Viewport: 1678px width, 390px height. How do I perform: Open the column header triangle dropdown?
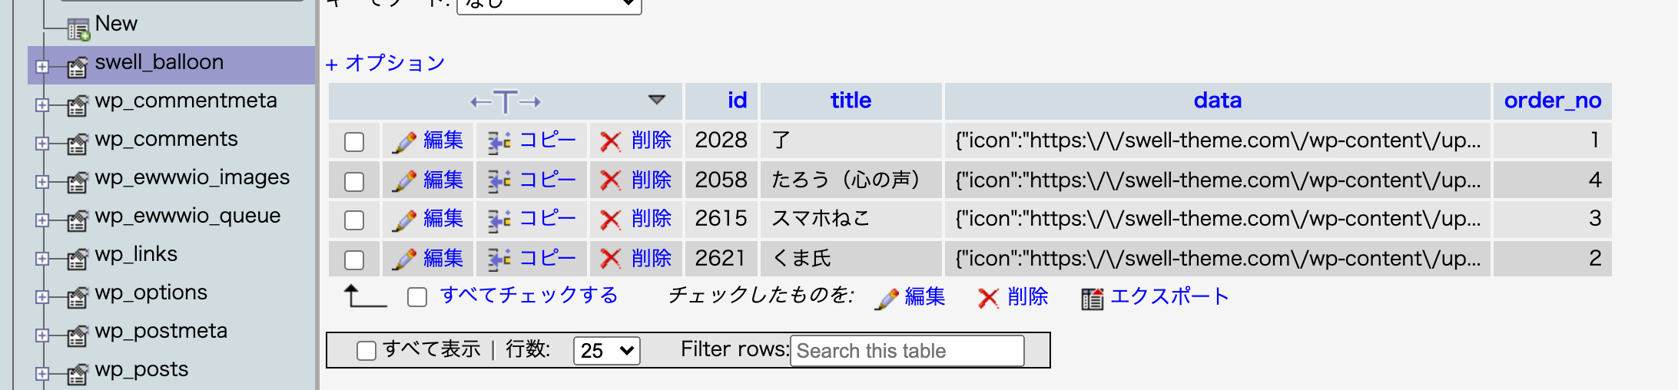[656, 100]
